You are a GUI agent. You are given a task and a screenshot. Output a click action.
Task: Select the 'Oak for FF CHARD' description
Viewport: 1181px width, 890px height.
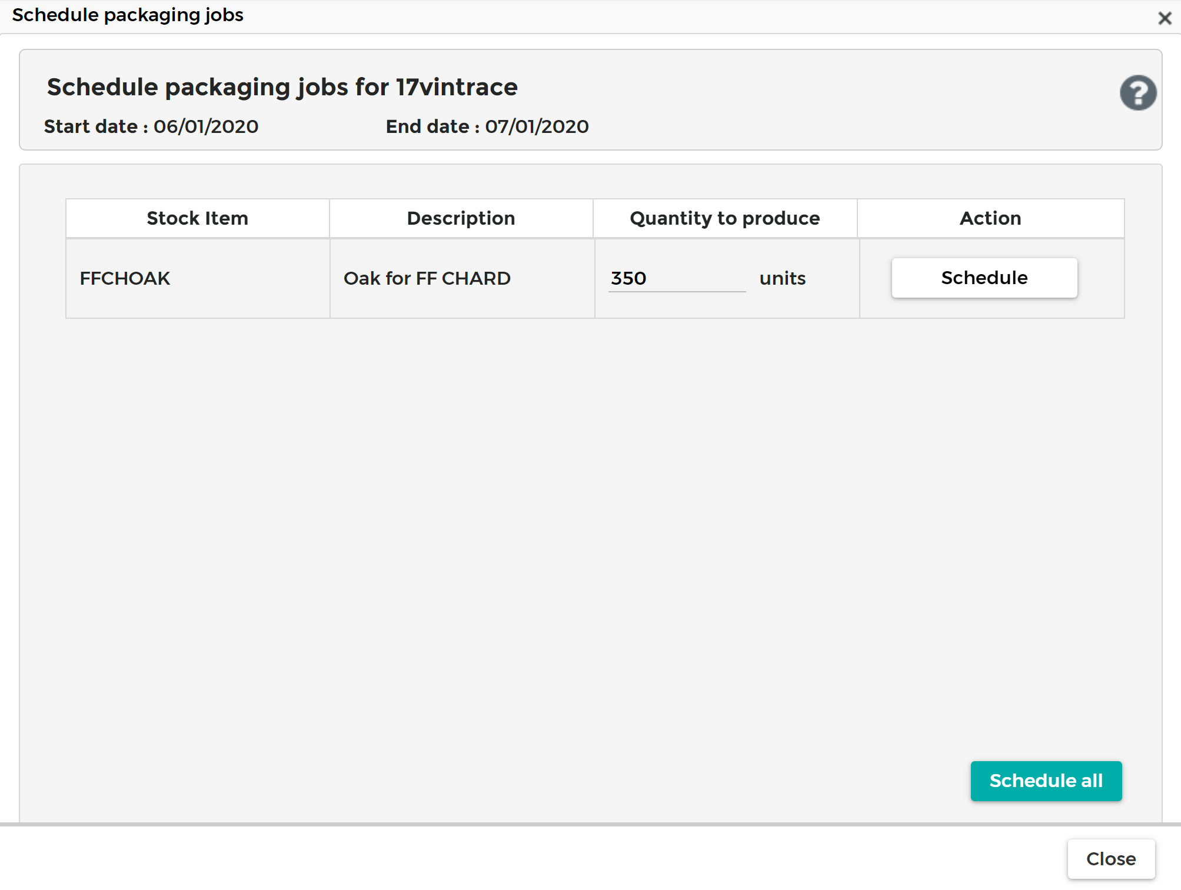(427, 278)
